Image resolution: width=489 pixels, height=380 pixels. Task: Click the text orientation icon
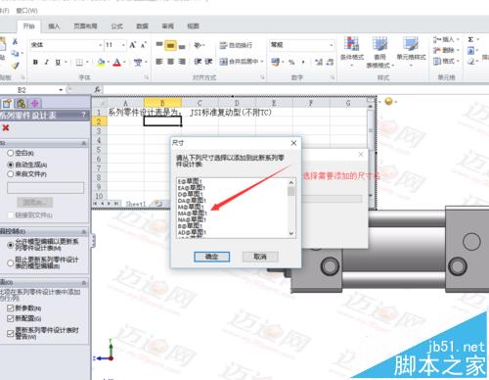coord(198,45)
